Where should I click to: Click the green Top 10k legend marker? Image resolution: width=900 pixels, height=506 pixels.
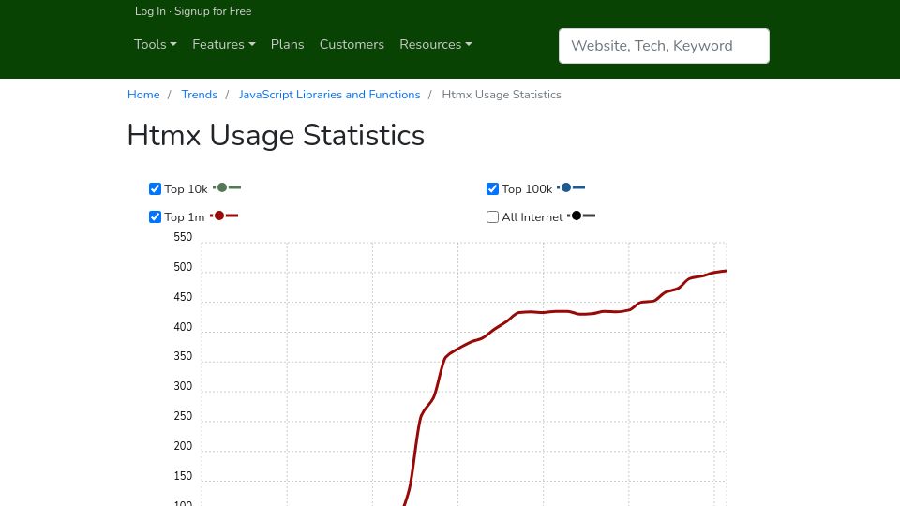pyautogui.click(x=227, y=187)
